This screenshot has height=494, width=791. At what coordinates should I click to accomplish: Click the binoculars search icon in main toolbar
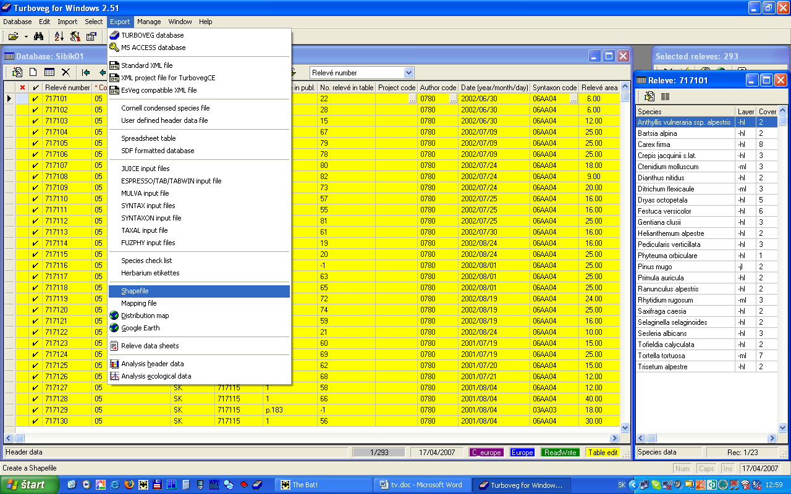38,36
